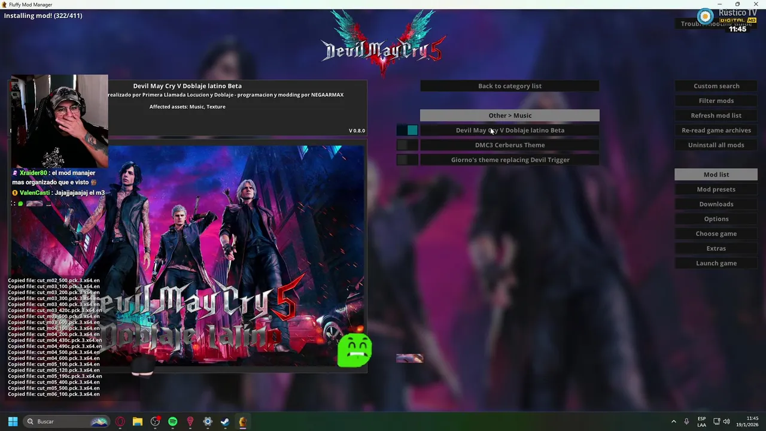The image size is (766, 431).
Task: Open network status tray icon
Action: 716,421
